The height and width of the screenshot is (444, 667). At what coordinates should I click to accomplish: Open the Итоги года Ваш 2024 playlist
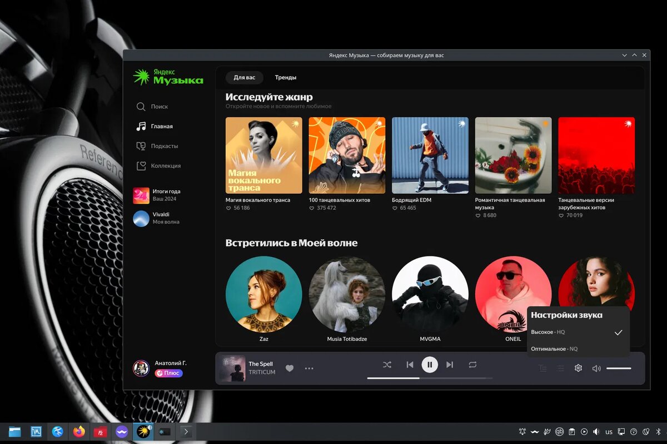coord(164,194)
